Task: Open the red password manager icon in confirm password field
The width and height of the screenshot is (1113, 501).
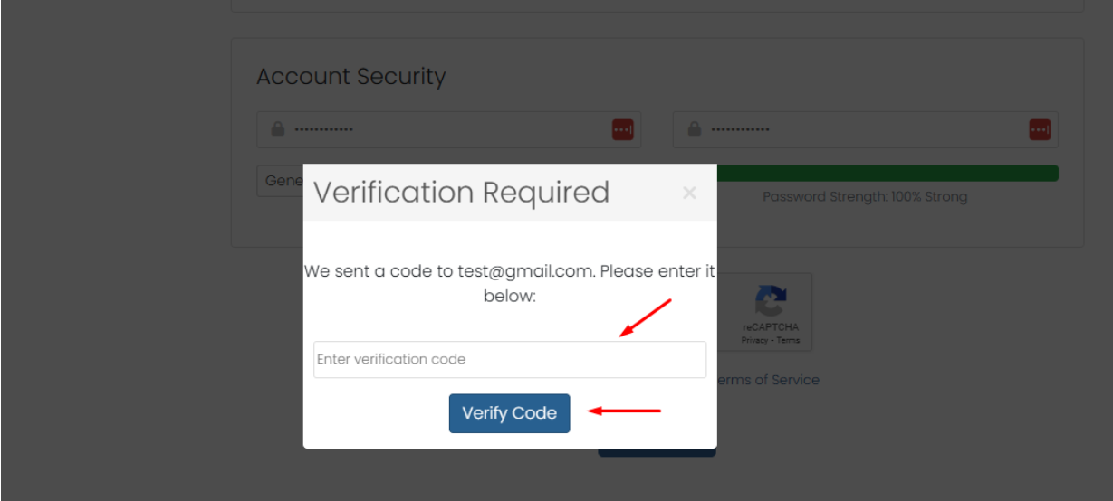Action: pos(1039,130)
